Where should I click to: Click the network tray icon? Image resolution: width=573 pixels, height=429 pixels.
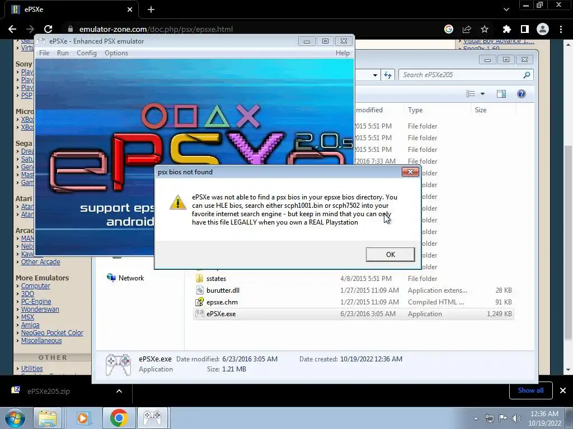[x=489, y=418]
